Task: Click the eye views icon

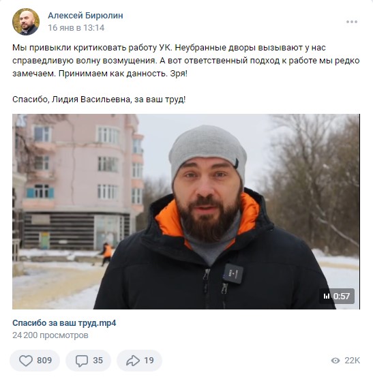Action: tap(335, 361)
